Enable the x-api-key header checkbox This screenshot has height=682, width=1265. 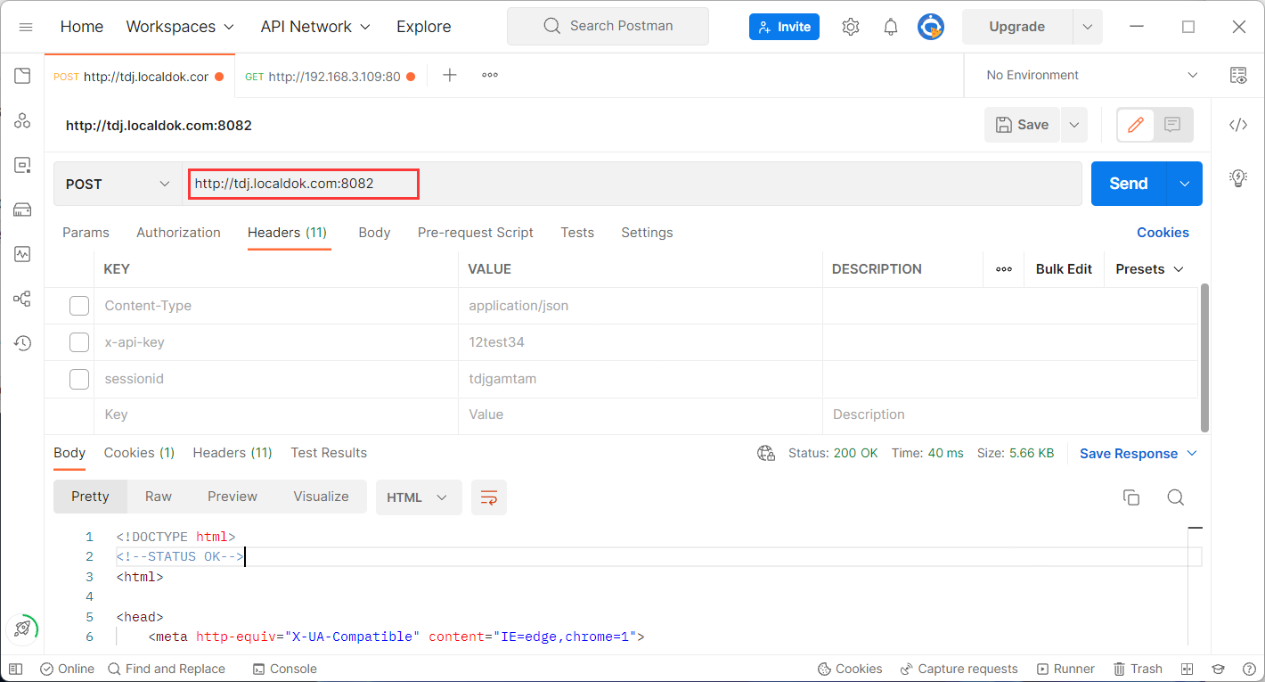[x=79, y=342]
